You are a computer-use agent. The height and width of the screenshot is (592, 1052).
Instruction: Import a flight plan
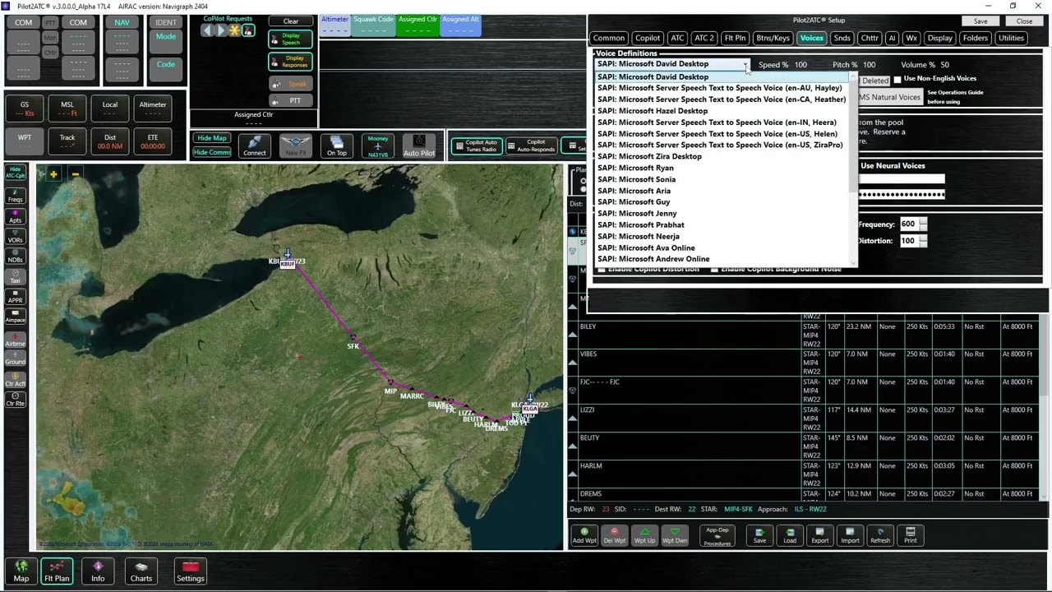pyautogui.click(x=850, y=535)
